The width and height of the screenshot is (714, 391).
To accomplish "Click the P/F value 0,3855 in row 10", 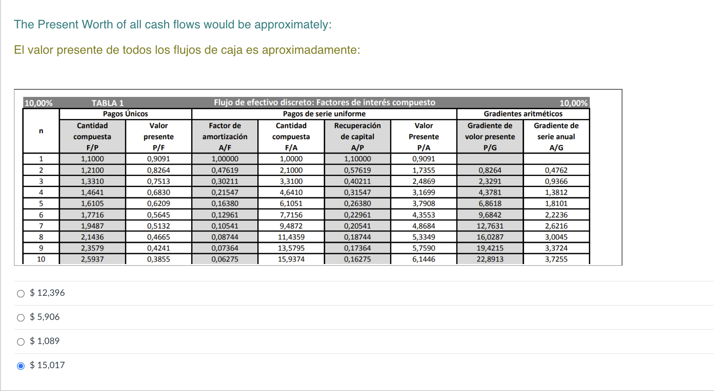I will click(159, 259).
